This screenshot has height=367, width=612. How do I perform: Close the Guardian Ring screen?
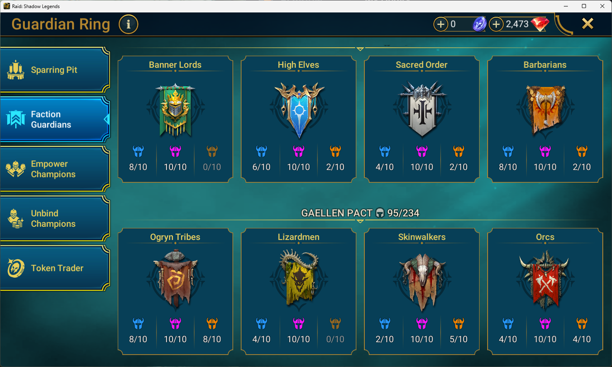588,23
